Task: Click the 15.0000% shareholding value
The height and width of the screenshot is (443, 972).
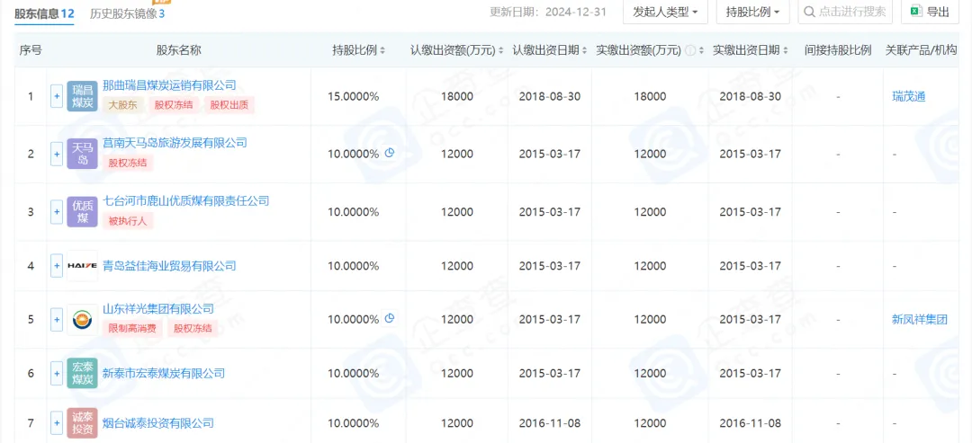Action: pyautogui.click(x=354, y=96)
